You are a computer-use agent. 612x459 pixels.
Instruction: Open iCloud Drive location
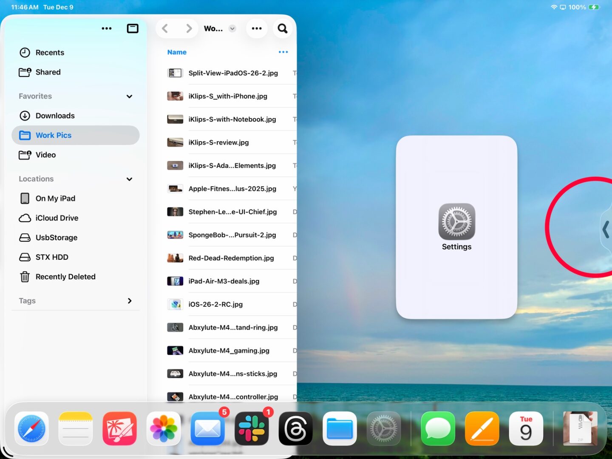pyautogui.click(x=57, y=218)
